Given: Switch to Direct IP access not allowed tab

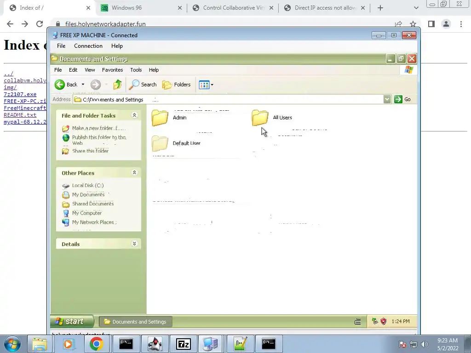Looking at the screenshot, I should tap(324, 8).
